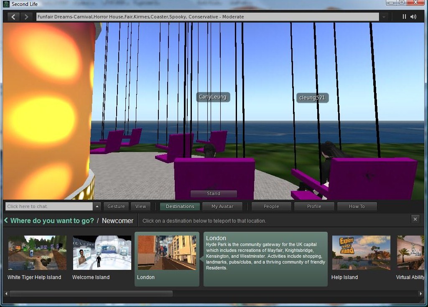Click the Help Island label text
The image size is (428, 307).
(x=344, y=277)
